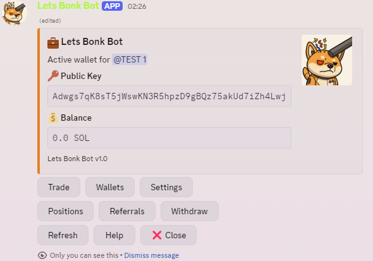Image resolution: width=373 pixels, height=261 pixels.
Task: Click the APP badge next to bot name
Action: pos(113,6)
